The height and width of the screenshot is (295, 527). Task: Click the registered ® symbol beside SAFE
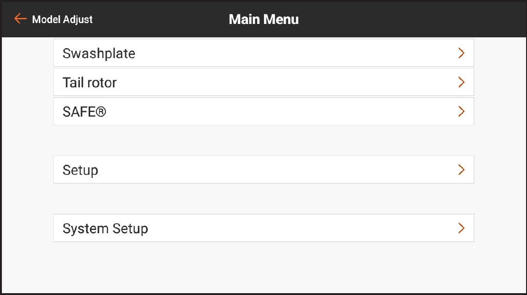(101, 112)
